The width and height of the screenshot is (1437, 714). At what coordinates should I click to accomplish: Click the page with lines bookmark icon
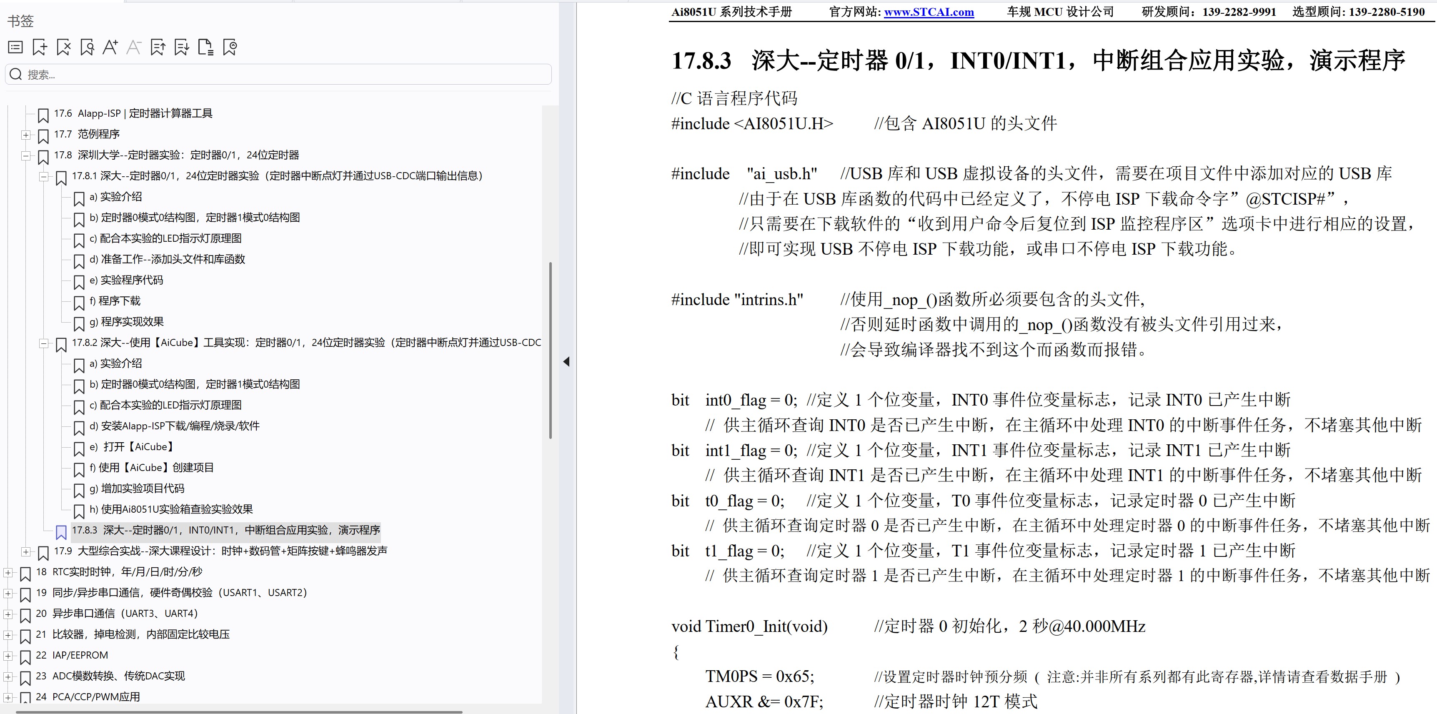206,48
